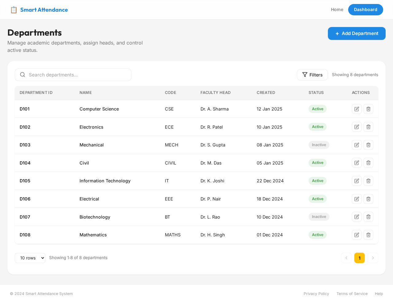393x303 pixels.
Task: Edit the Information Technology department row
Action: pos(357,181)
